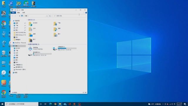Open the Mail app from the taskbar
This screenshot has height=106, width=188.
pos(65,104)
